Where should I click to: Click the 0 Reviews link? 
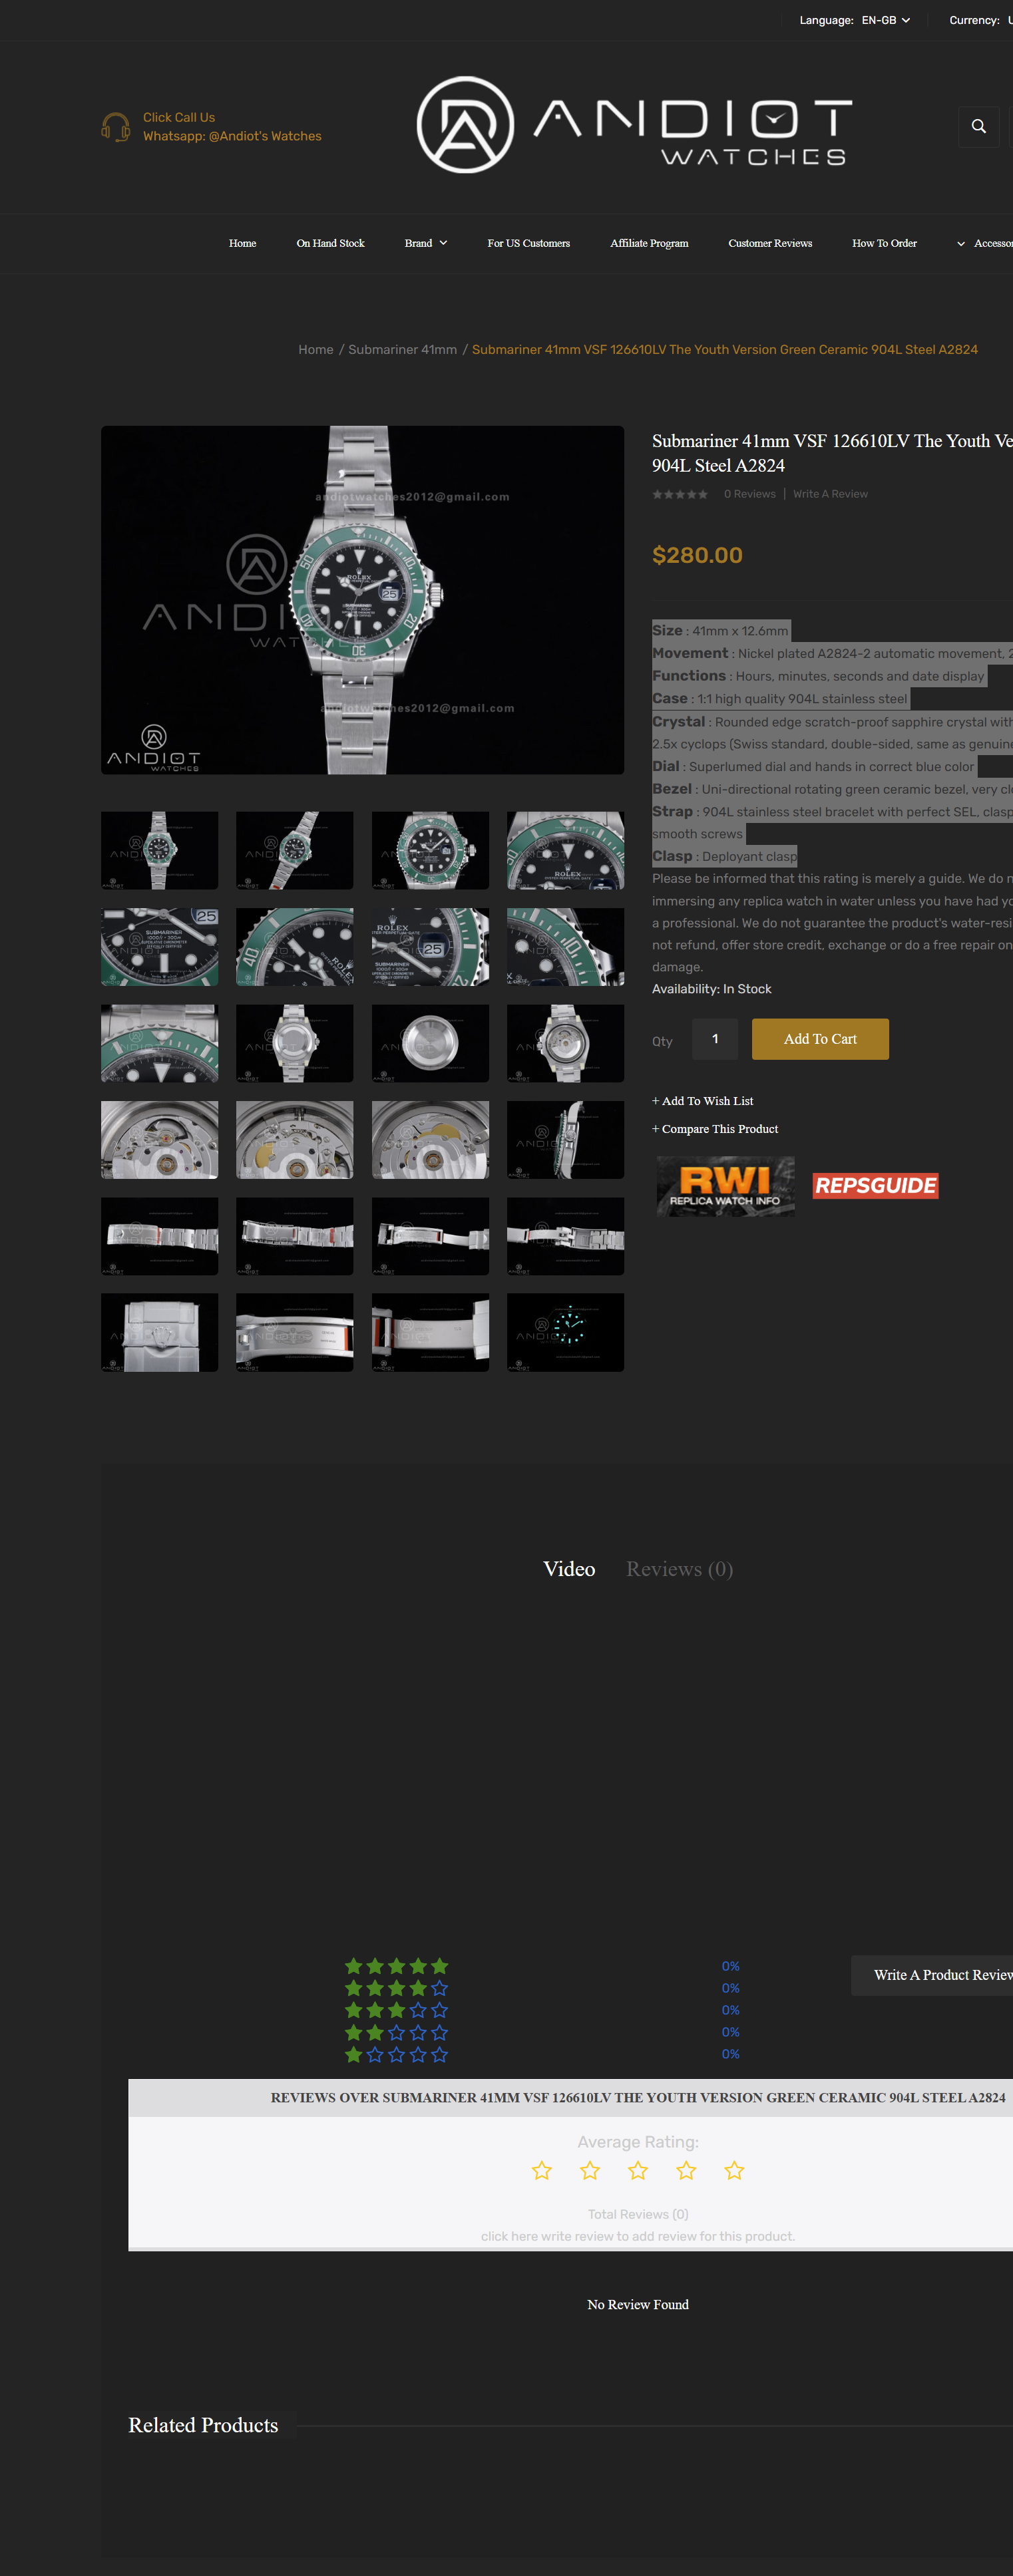pyautogui.click(x=749, y=494)
